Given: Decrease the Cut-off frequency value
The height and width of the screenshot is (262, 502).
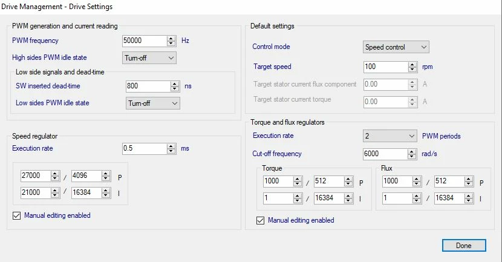Looking at the screenshot, I should coord(412,157).
